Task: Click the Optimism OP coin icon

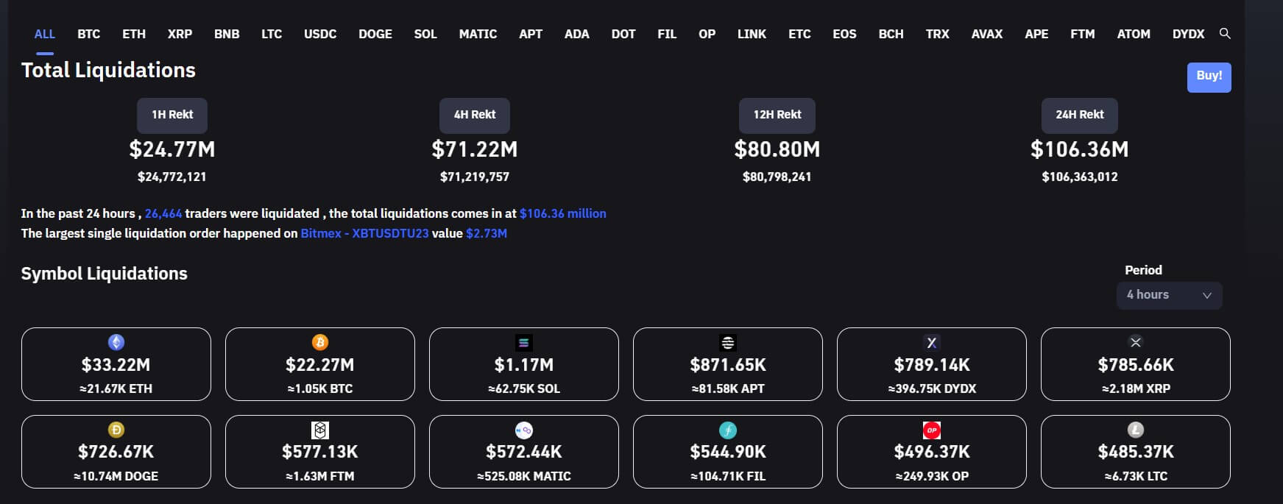Action: pos(932,430)
